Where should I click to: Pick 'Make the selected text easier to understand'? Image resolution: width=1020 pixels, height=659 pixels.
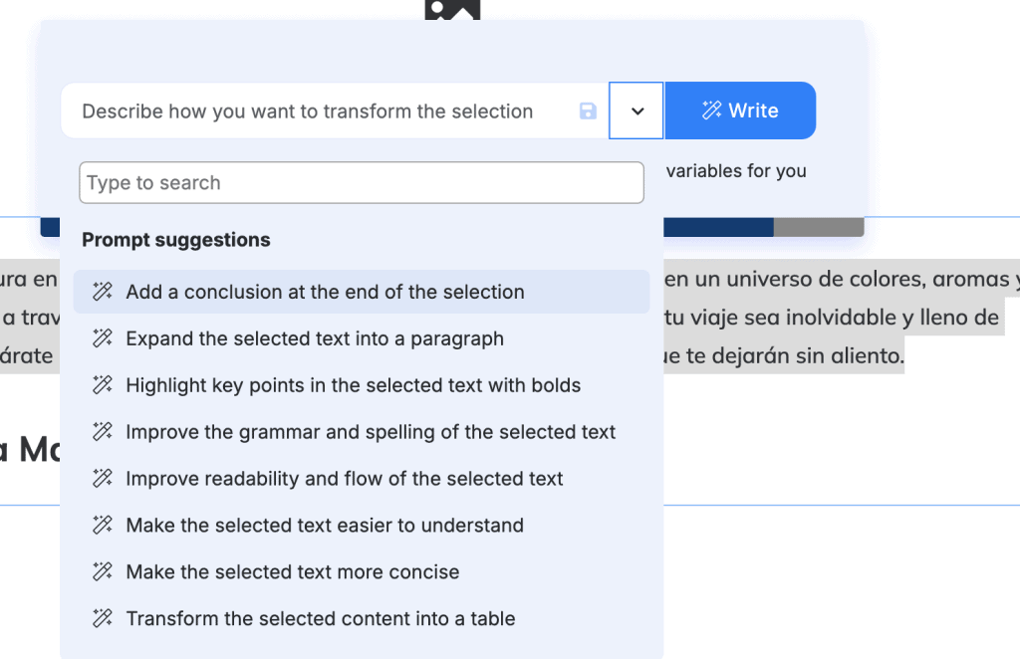[362, 526]
